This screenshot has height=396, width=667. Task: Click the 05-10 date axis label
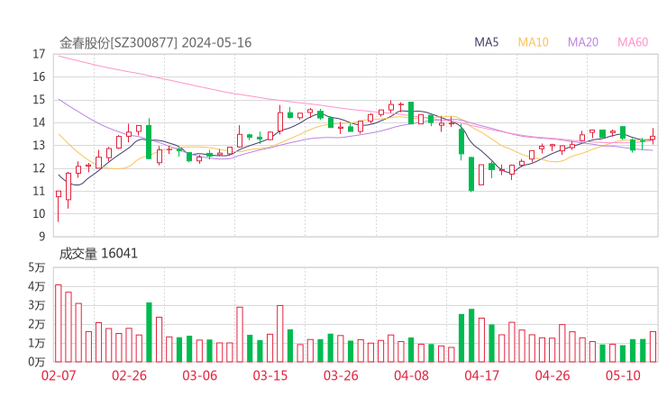pos(623,375)
